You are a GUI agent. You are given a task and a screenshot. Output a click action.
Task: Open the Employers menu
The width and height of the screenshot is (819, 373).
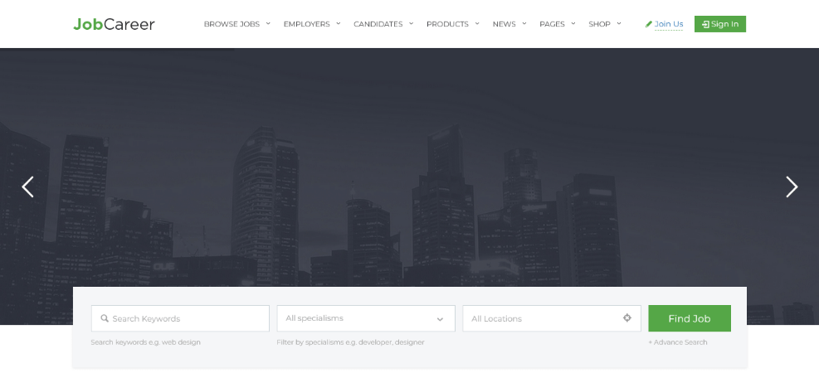306,24
